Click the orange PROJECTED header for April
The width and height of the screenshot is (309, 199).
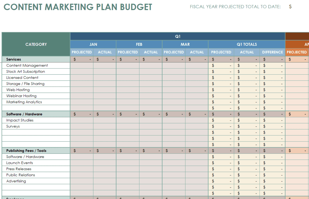pyautogui.click(x=297, y=52)
